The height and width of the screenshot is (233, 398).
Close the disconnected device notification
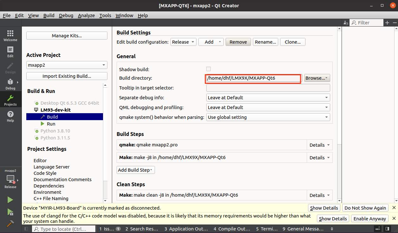(394, 208)
